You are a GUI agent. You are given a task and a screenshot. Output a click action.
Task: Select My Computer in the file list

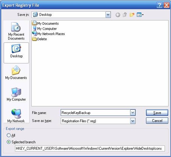click(44, 28)
